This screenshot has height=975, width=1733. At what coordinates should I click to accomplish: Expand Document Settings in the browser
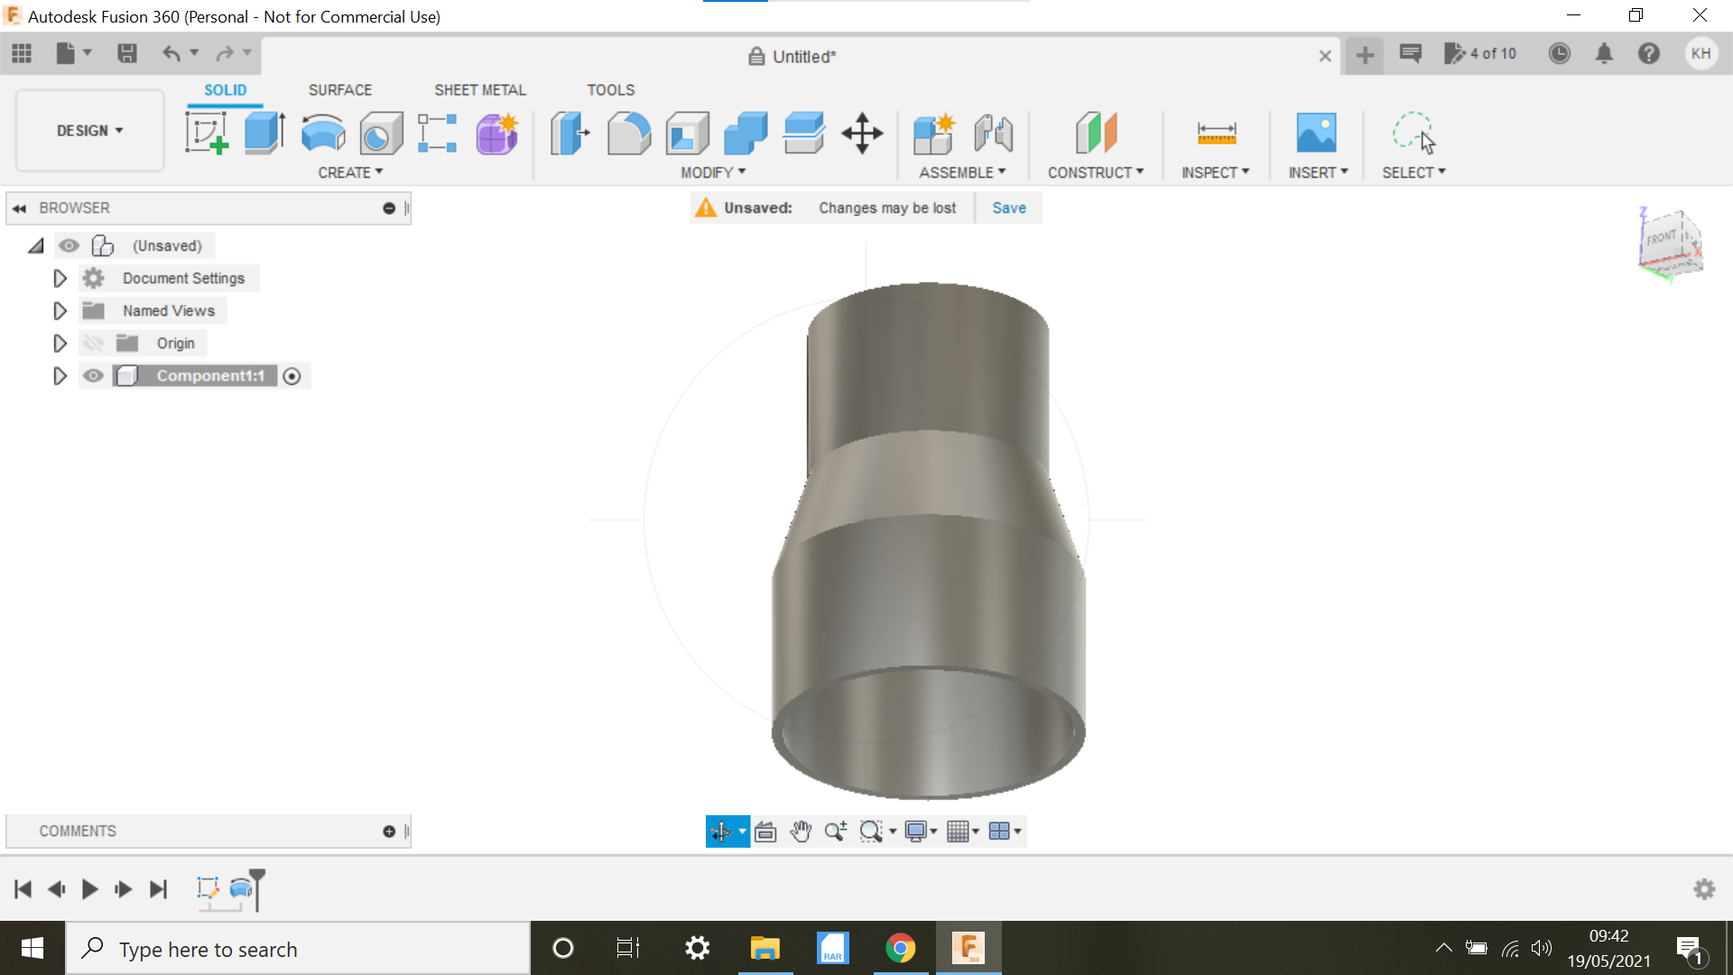60,278
